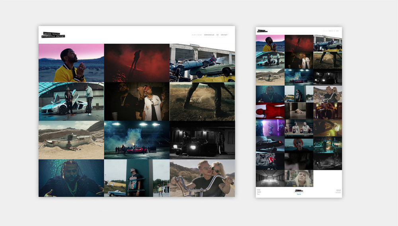Open the black lowrider car thumbnail, small page
398x226 pixels.
(x=270, y=145)
